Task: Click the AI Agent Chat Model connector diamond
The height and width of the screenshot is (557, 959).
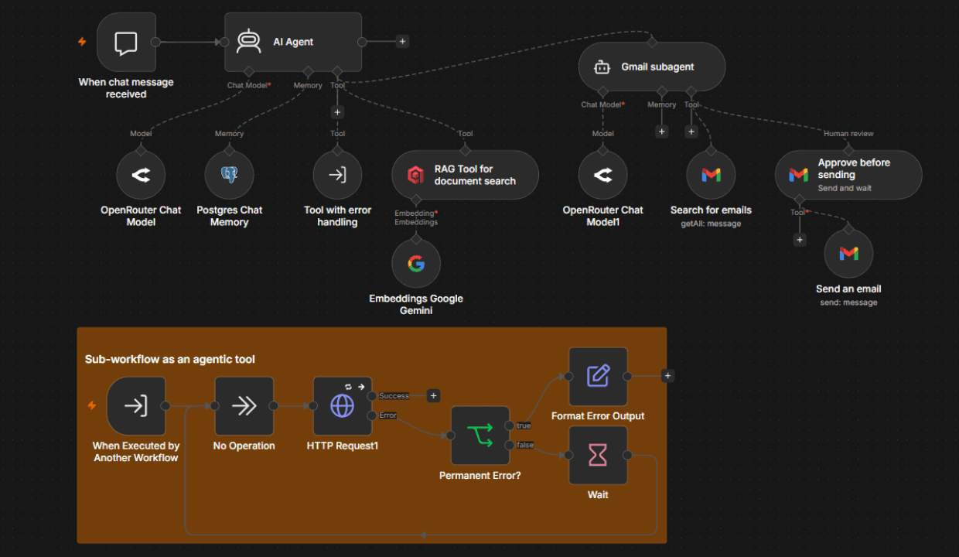Action: (248, 71)
